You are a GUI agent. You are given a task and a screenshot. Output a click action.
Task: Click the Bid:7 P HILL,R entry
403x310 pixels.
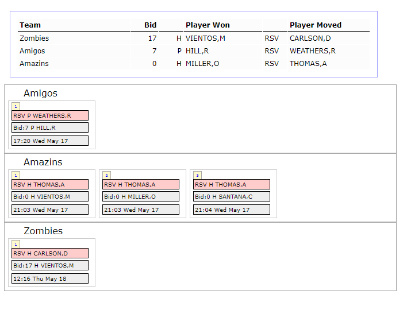pyautogui.click(x=50, y=127)
